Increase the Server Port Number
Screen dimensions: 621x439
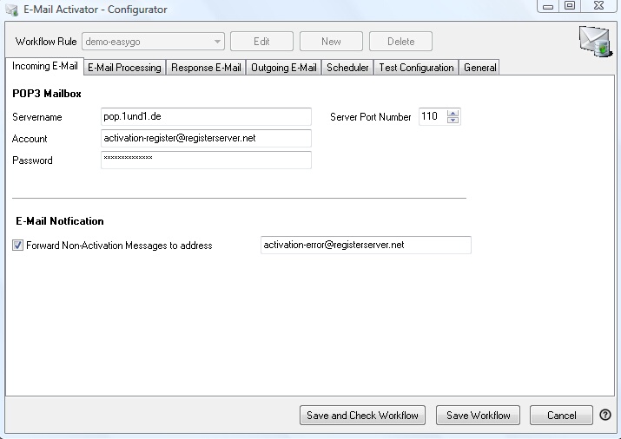[453, 113]
